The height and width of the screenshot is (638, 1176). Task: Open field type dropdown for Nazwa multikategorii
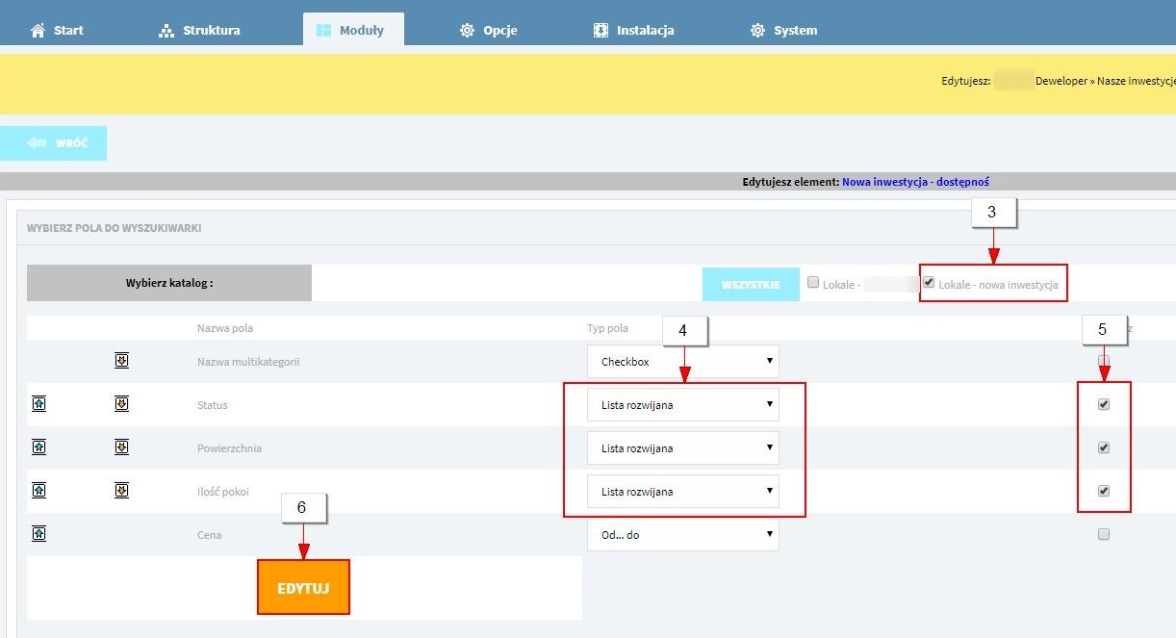click(x=683, y=362)
